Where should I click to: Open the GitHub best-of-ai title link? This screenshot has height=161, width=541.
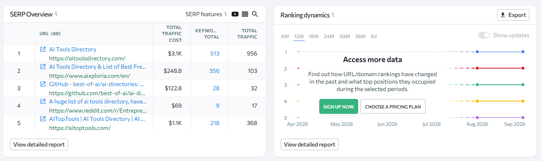(97, 84)
